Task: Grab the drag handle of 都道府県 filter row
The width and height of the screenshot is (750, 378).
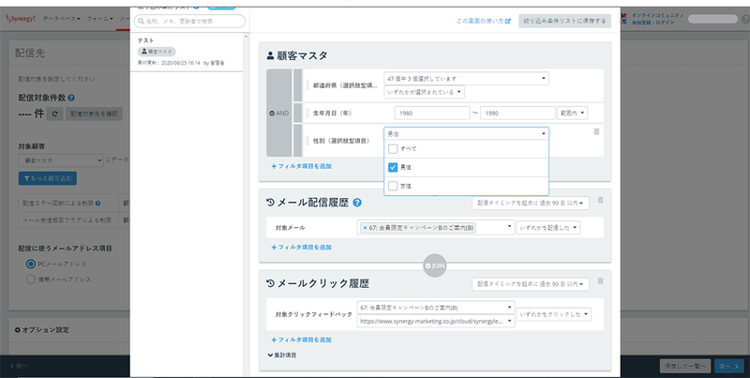Action: (308, 85)
